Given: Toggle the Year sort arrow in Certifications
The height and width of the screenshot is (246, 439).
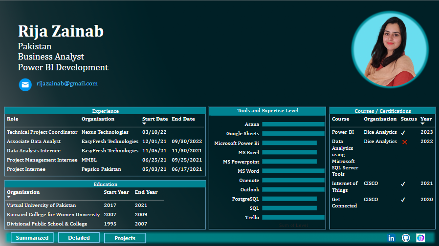Looking at the screenshot, I should point(422,124).
